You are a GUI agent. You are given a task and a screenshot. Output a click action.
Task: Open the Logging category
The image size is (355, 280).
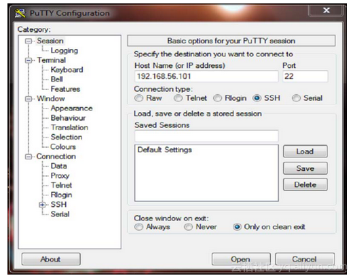tap(64, 51)
